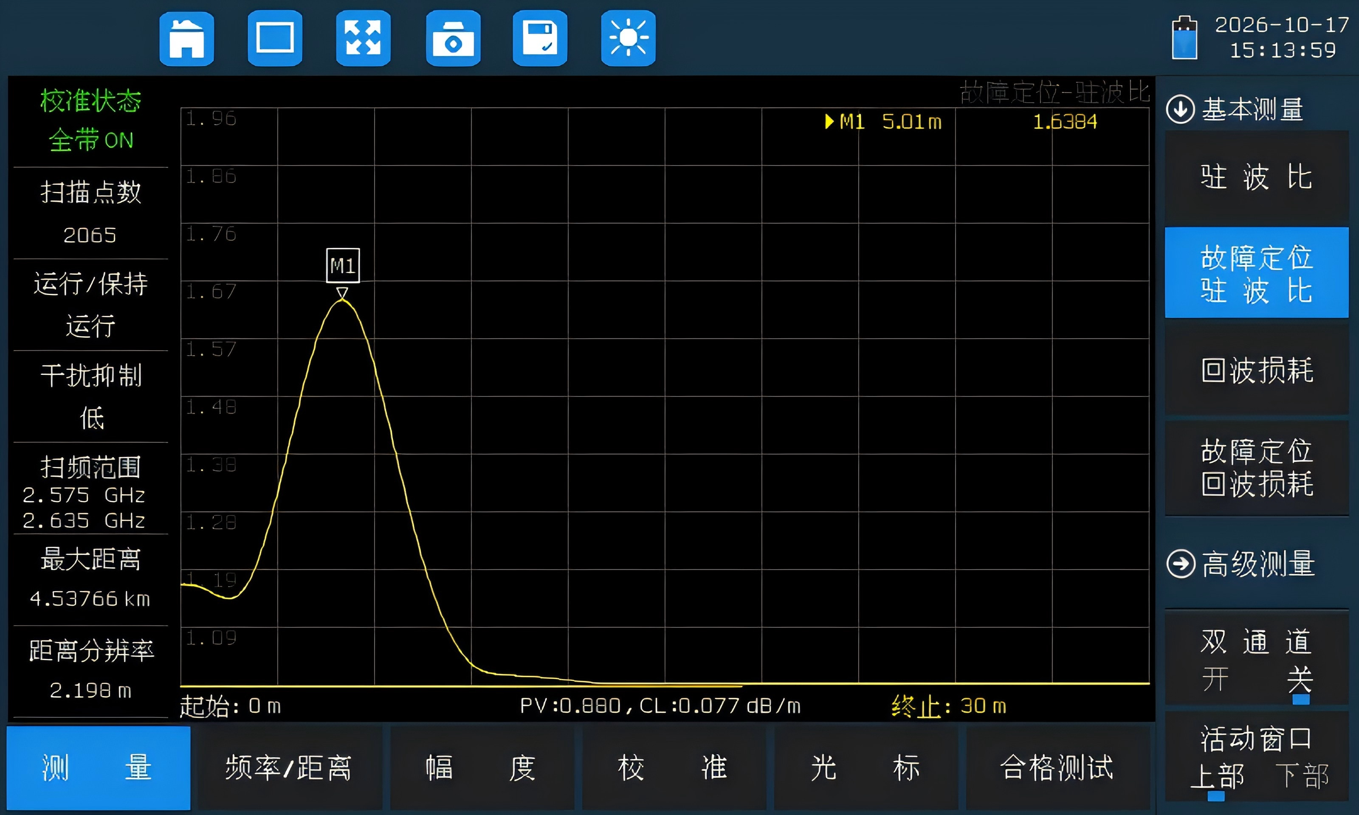The width and height of the screenshot is (1359, 815).
Task: Collapse 基本测量 with the down arrow icon
Action: tap(1180, 109)
